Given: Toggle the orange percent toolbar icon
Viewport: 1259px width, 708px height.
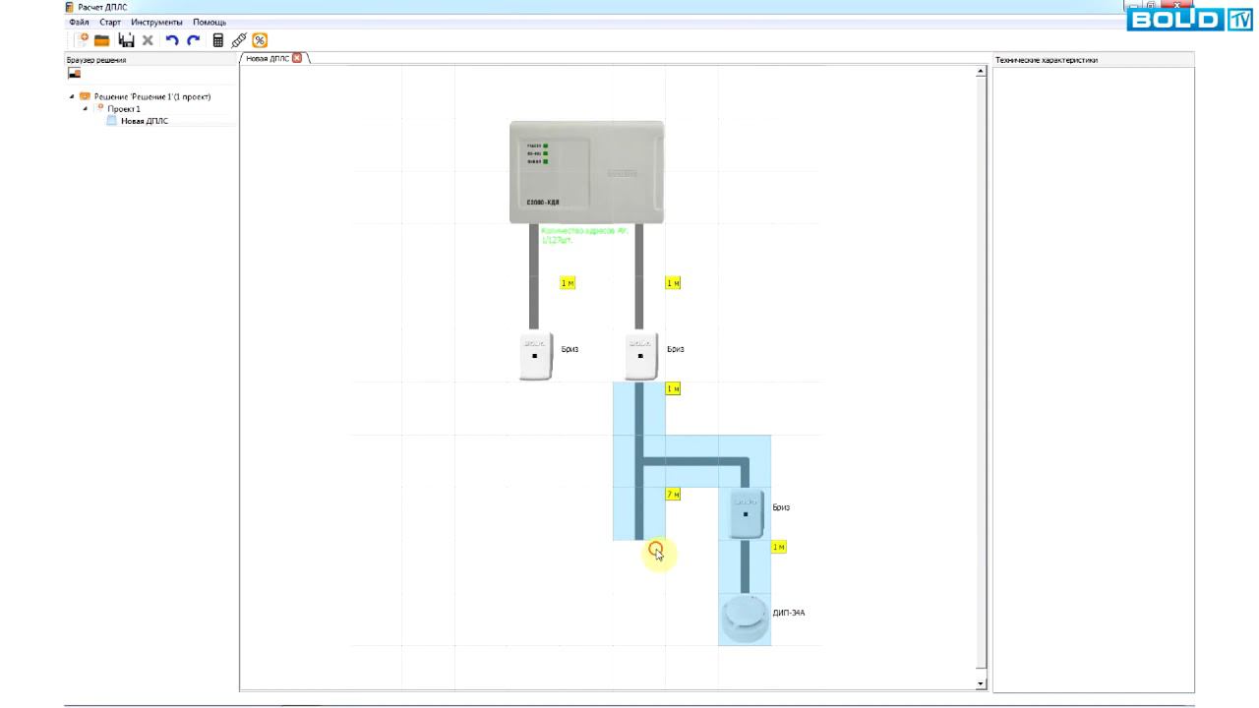Looking at the screenshot, I should (x=260, y=40).
